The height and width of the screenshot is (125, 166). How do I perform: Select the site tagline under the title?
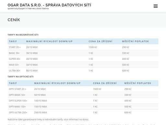28,8
